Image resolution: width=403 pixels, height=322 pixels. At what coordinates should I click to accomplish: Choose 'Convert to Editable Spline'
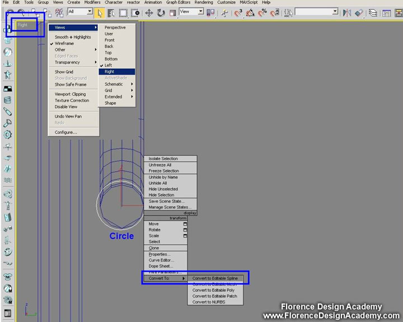click(x=215, y=278)
